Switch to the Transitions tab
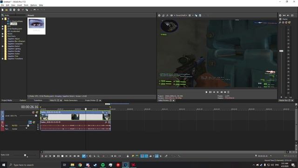The image size is (298, 168). (x=38, y=100)
